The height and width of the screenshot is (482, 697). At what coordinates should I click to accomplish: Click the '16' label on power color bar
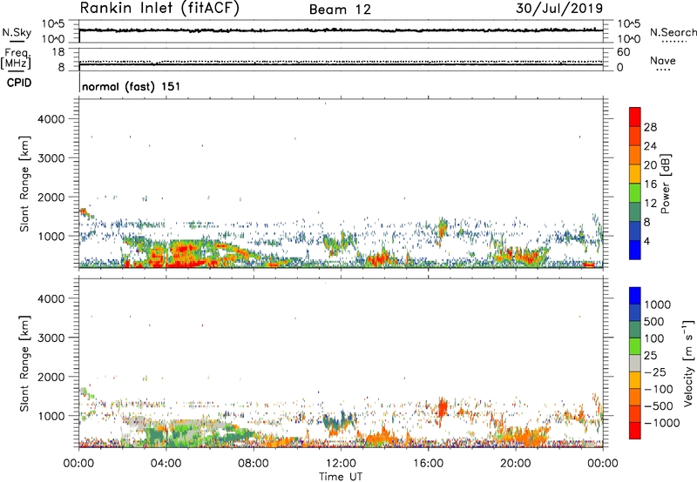tap(650, 184)
